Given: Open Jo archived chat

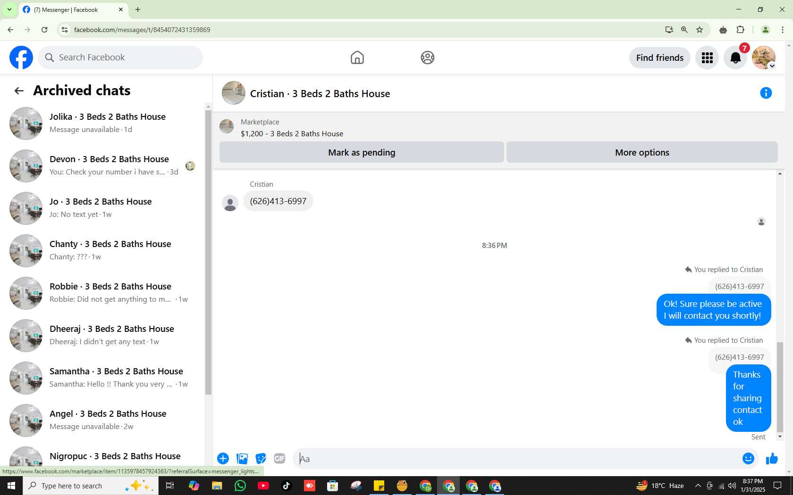Looking at the screenshot, I should click(x=103, y=208).
